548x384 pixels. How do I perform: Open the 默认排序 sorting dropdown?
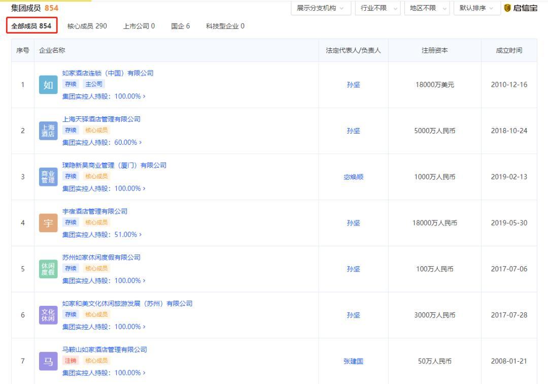[x=472, y=8]
